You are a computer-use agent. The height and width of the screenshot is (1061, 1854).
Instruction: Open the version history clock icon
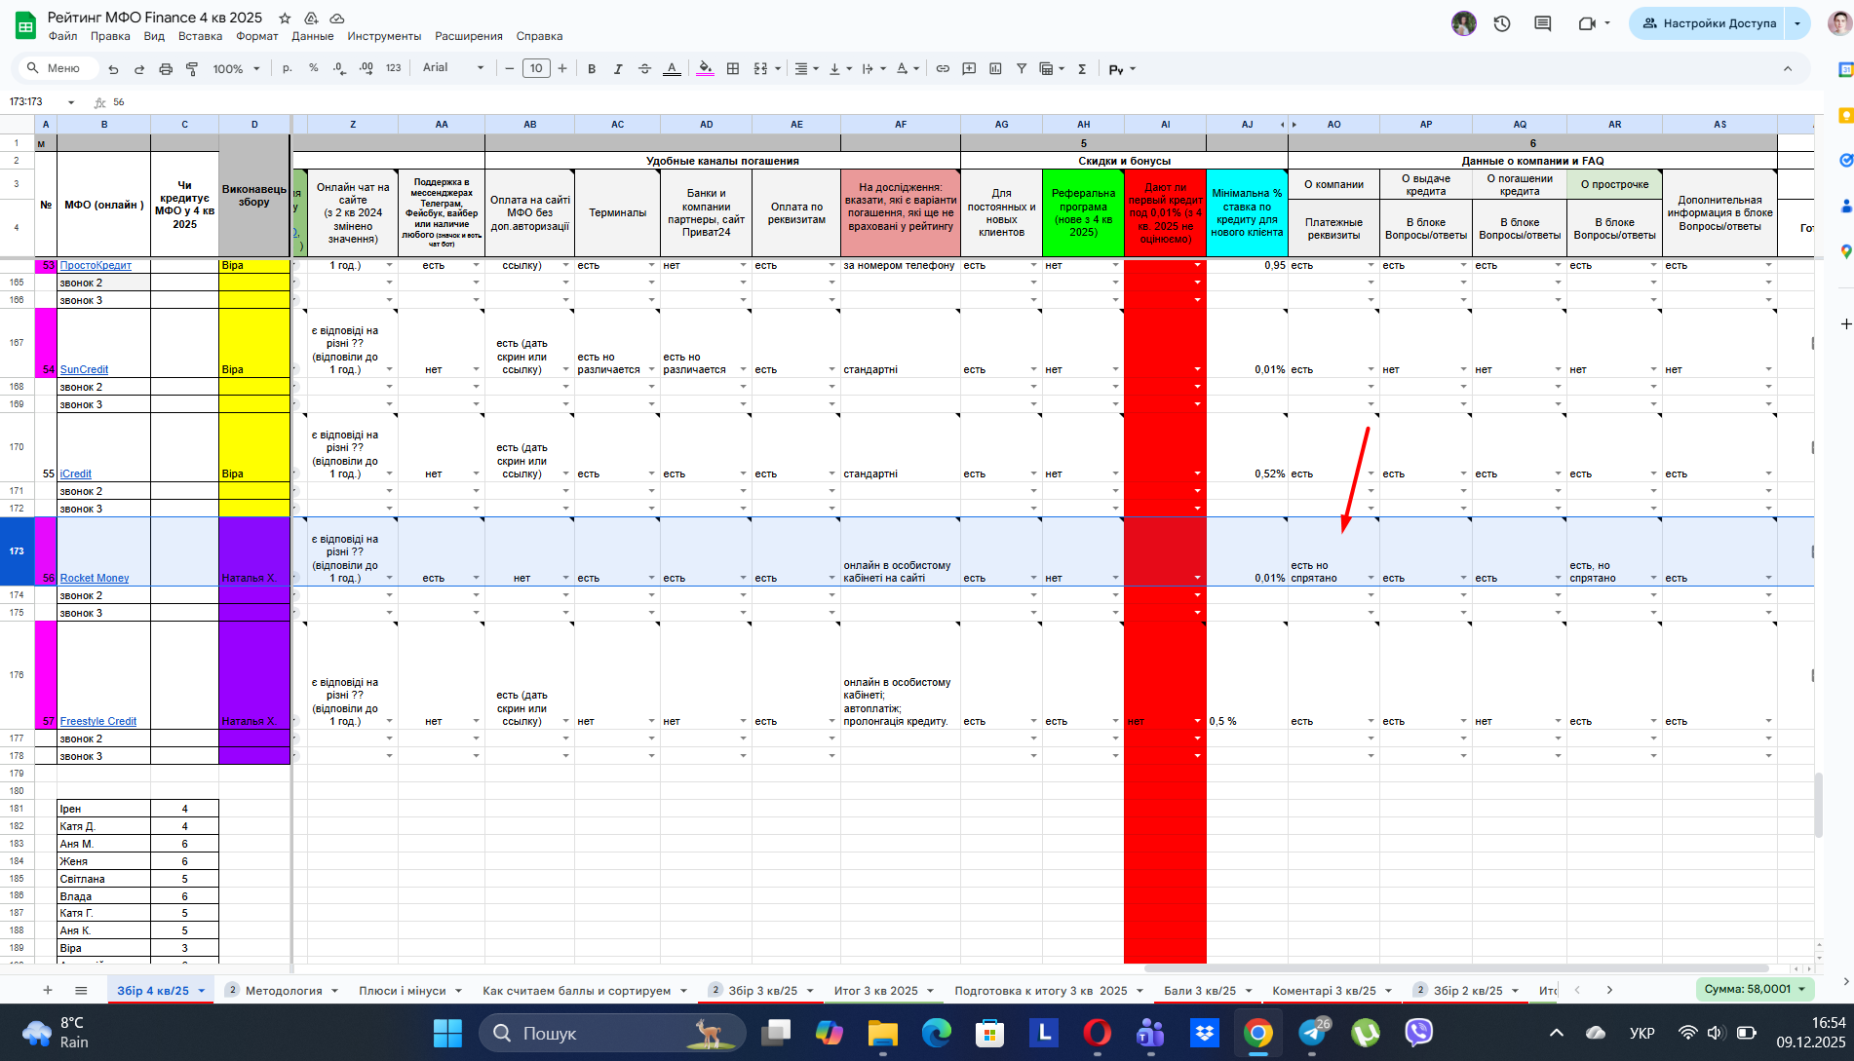point(1502,23)
